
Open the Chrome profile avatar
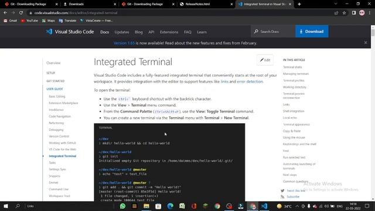(362, 13)
